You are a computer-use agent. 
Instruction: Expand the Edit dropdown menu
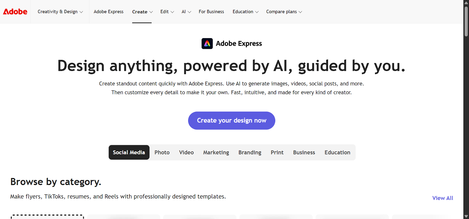(x=167, y=12)
